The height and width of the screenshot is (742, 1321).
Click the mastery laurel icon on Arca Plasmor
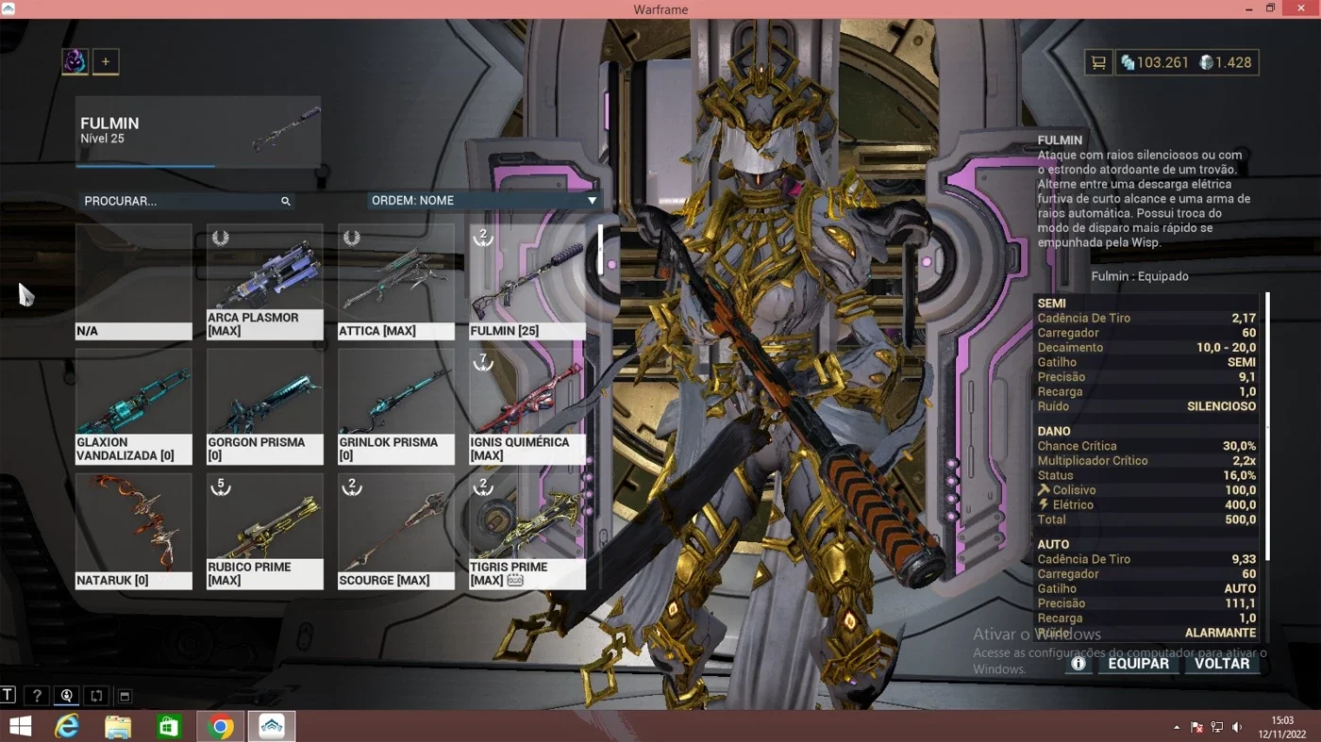221,238
